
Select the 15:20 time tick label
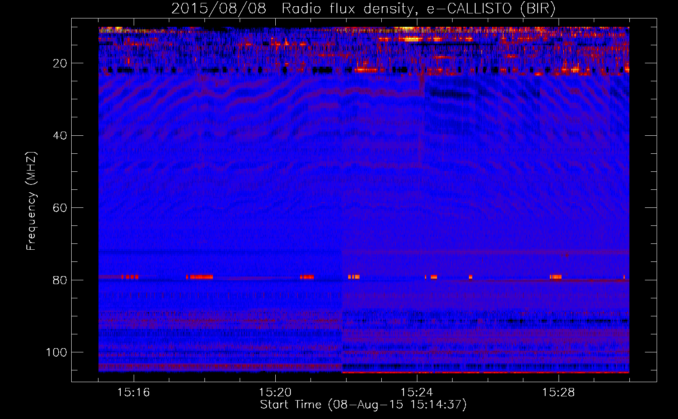pyautogui.click(x=275, y=393)
